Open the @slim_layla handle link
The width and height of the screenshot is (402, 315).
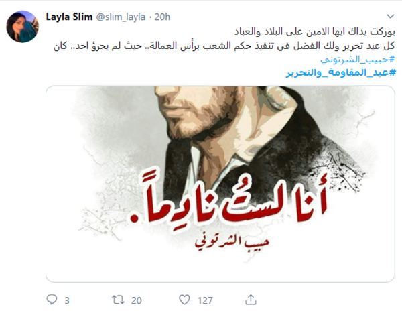[x=121, y=17]
